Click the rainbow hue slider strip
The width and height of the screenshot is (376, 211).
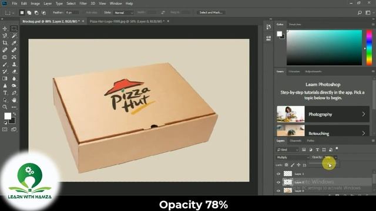[x=369, y=47]
